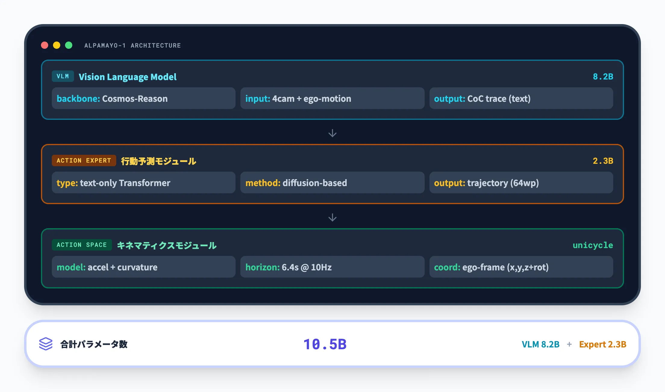Select input: 4cam + ego-motion chip
Image resolution: width=665 pixels, height=392 pixels.
[332, 98]
